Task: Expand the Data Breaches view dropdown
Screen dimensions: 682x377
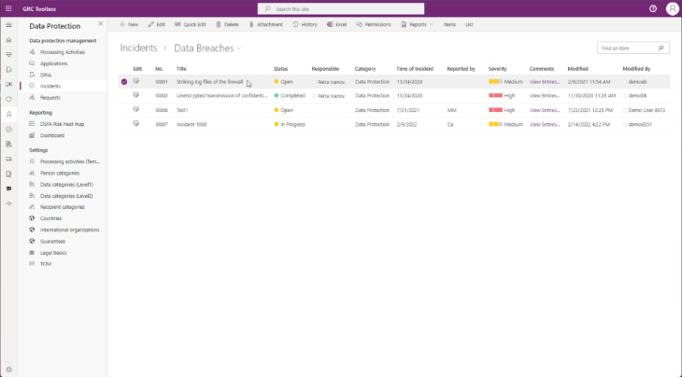Action: tap(239, 49)
